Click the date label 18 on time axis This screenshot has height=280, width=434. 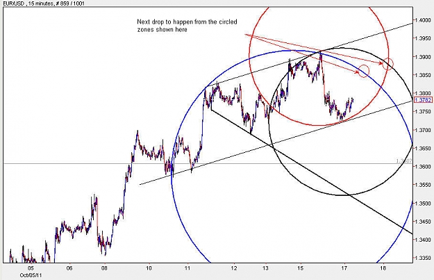coord(383,268)
